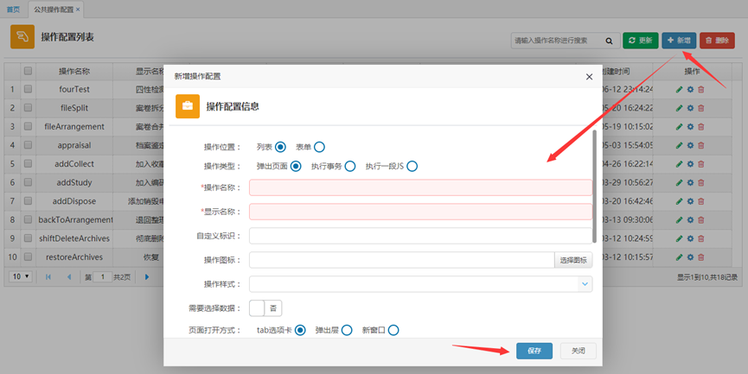The width and height of the screenshot is (748, 374).
Task: Edit the addCollect row with the pencil icon
Action: [680, 164]
